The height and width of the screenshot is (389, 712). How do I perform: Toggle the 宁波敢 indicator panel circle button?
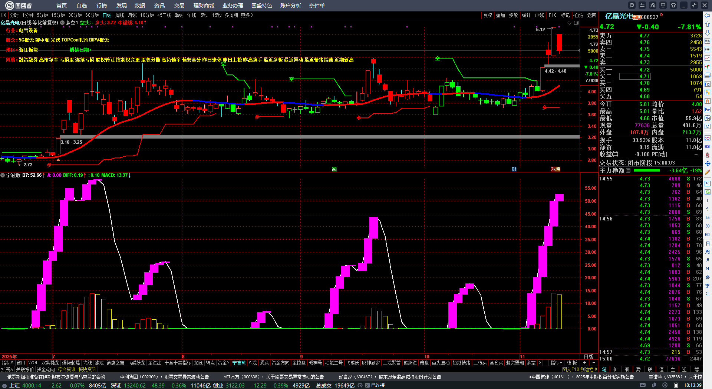[3, 175]
